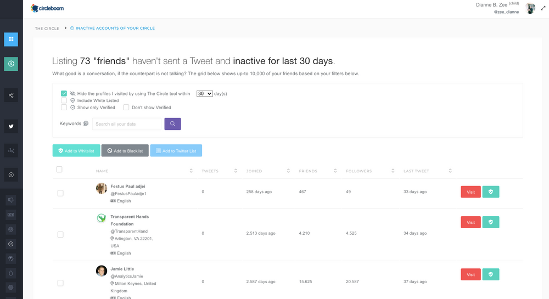549x299 pixels.
Task: Click the Dianne B. Zee profile avatar
Action: pos(530,8)
